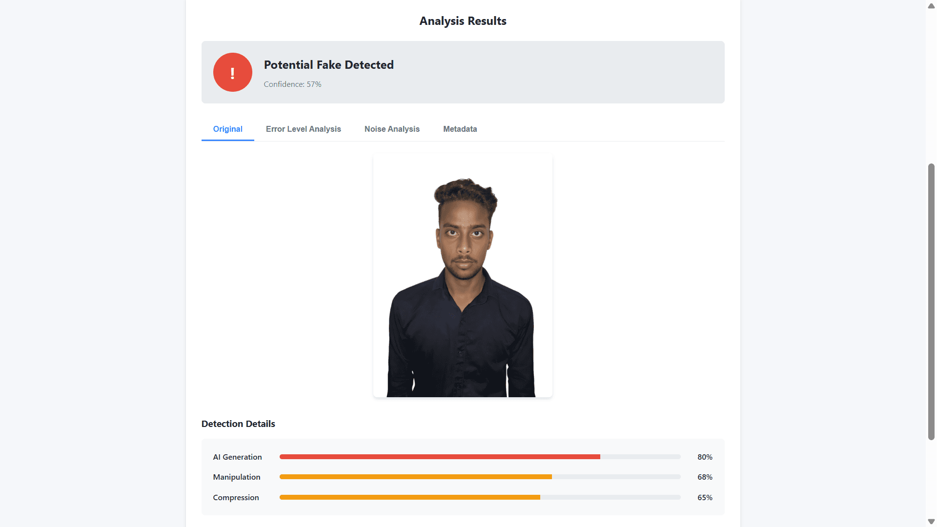The height and width of the screenshot is (527, 937).
Task: Click the Original tab
Action: coord(227,129)
